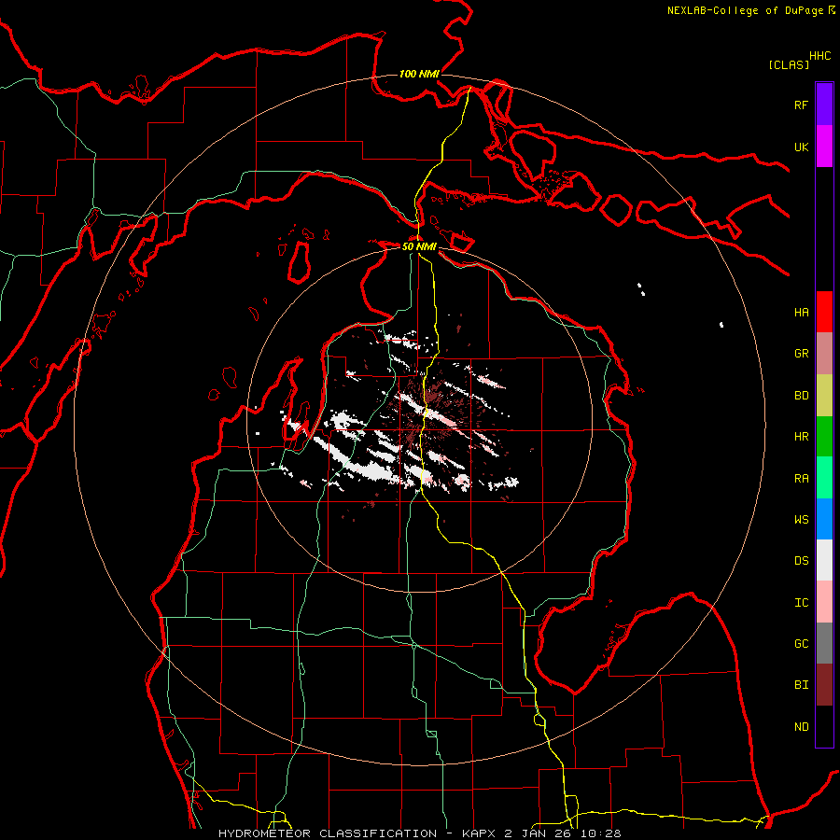
Task: Click the RF purple legend swatch
Action: pyautogui.click(x=824, y=105)
